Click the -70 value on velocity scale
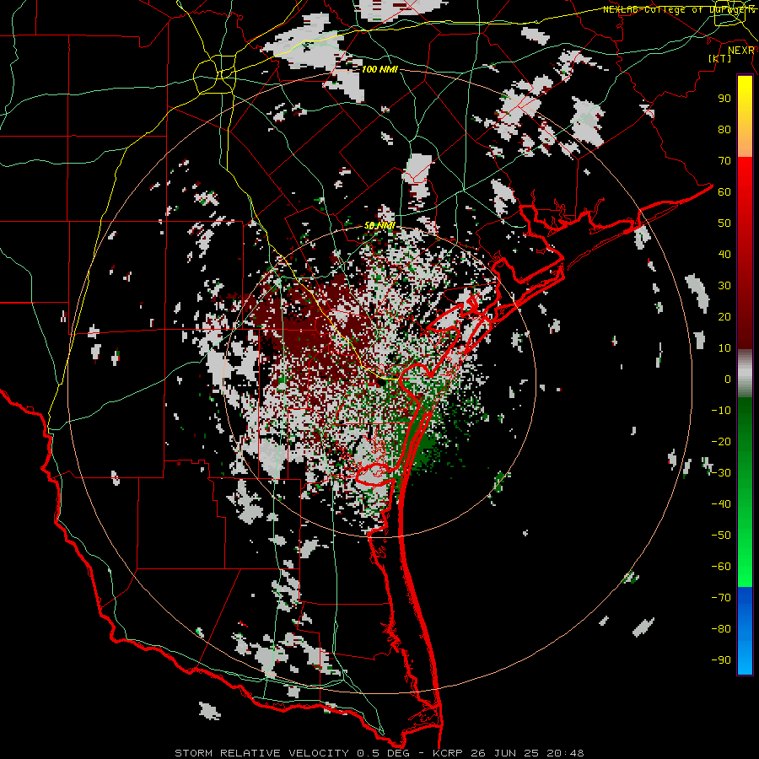Screen dimensions: 759x759 (721, 598)
